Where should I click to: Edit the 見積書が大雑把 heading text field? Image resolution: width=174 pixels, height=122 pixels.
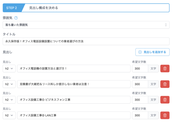coord(74,84)
